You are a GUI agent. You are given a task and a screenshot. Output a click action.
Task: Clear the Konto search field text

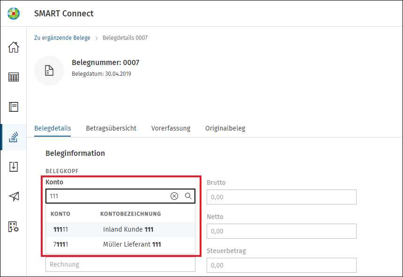(174, 196)
